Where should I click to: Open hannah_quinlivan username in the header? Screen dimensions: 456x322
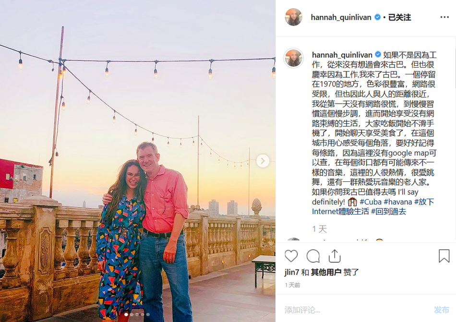pos(341,17)
